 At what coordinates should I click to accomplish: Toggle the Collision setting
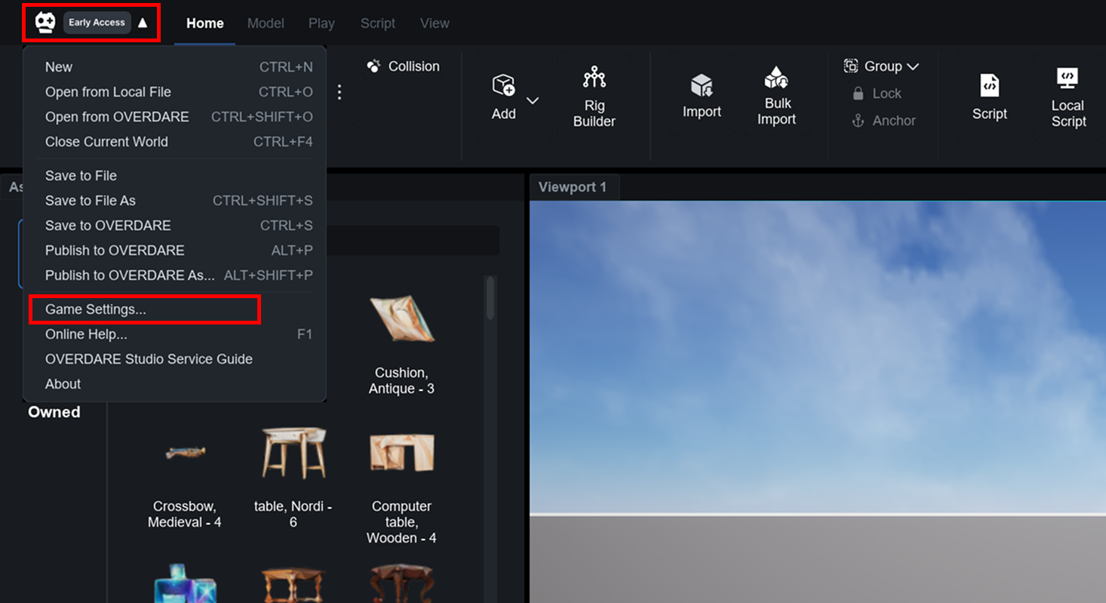[x=403, y=66]
